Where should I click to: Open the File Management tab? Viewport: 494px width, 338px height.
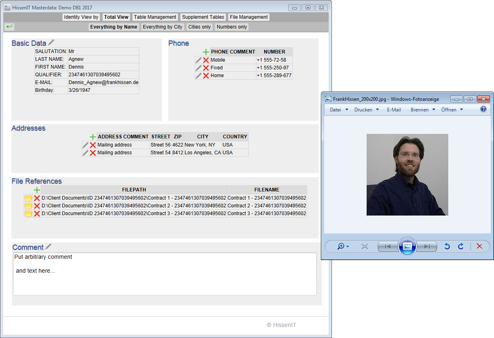(x=249, y=17)
